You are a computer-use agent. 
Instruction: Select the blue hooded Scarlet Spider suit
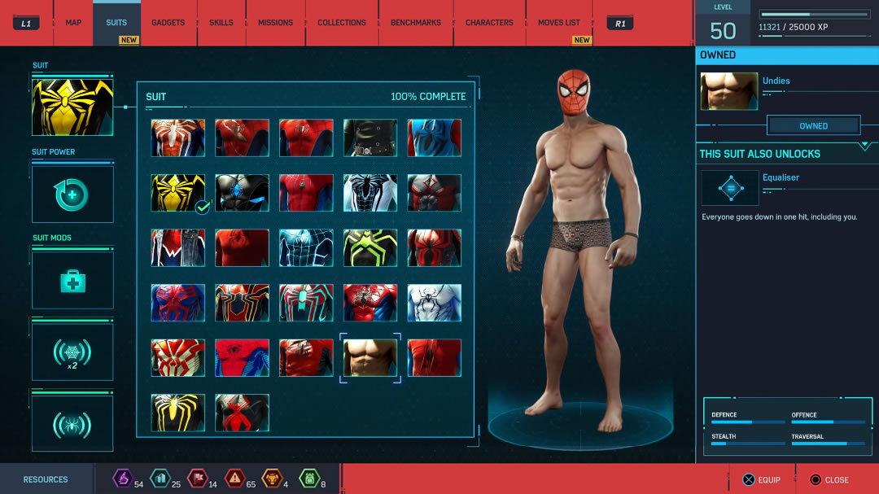point(435,138)
